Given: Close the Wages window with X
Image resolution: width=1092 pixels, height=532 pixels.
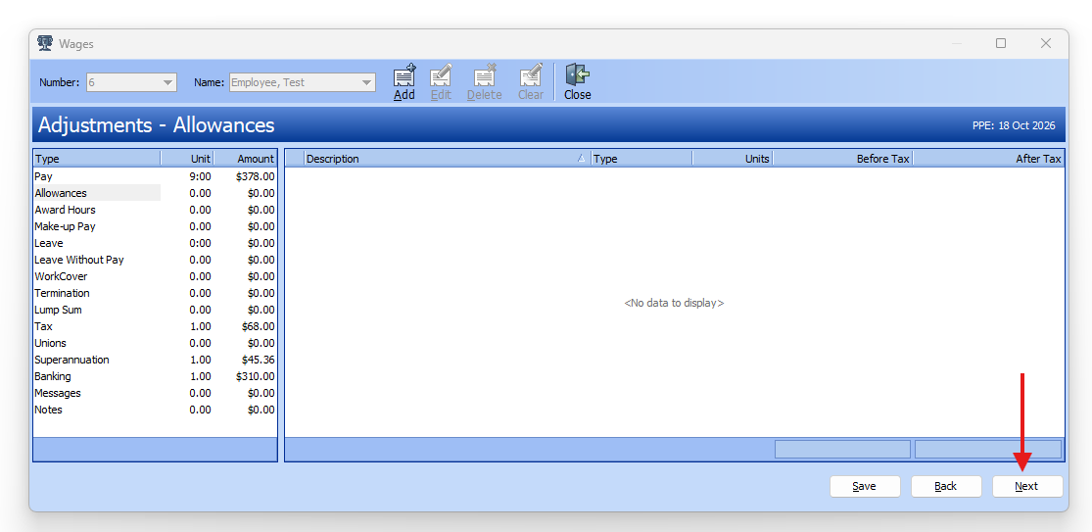Looking at the screenshot, I should [1045, 43].
